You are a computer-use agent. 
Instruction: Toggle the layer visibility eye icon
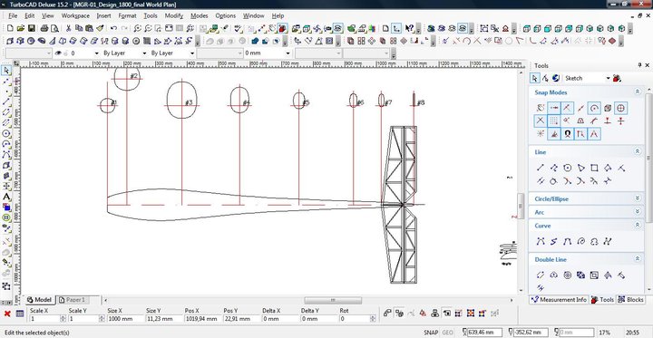58,53
